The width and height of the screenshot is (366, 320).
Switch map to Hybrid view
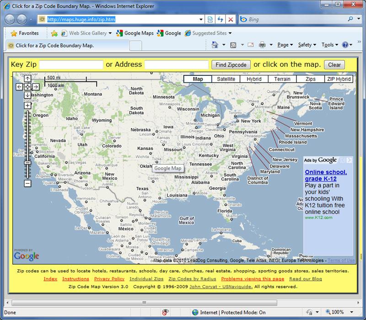[254, 79]
